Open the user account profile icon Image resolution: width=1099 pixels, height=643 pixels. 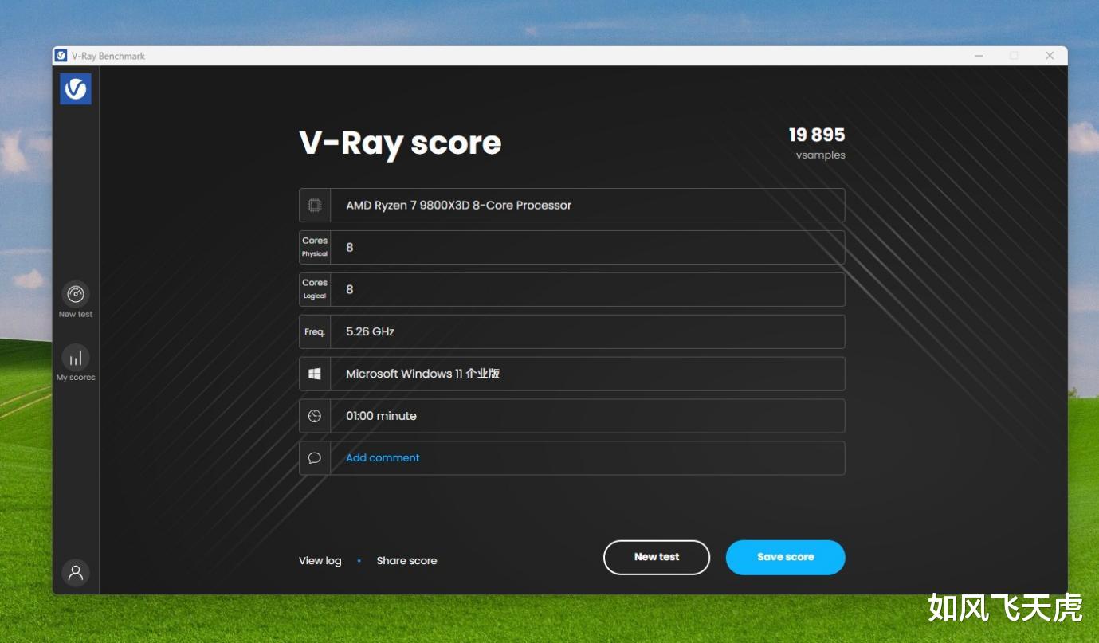click(x=76, y=572)
